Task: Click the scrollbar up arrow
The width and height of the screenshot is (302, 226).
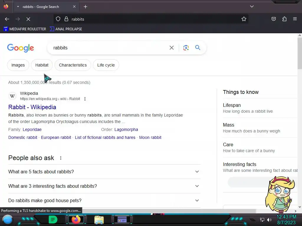Action: 300,35
